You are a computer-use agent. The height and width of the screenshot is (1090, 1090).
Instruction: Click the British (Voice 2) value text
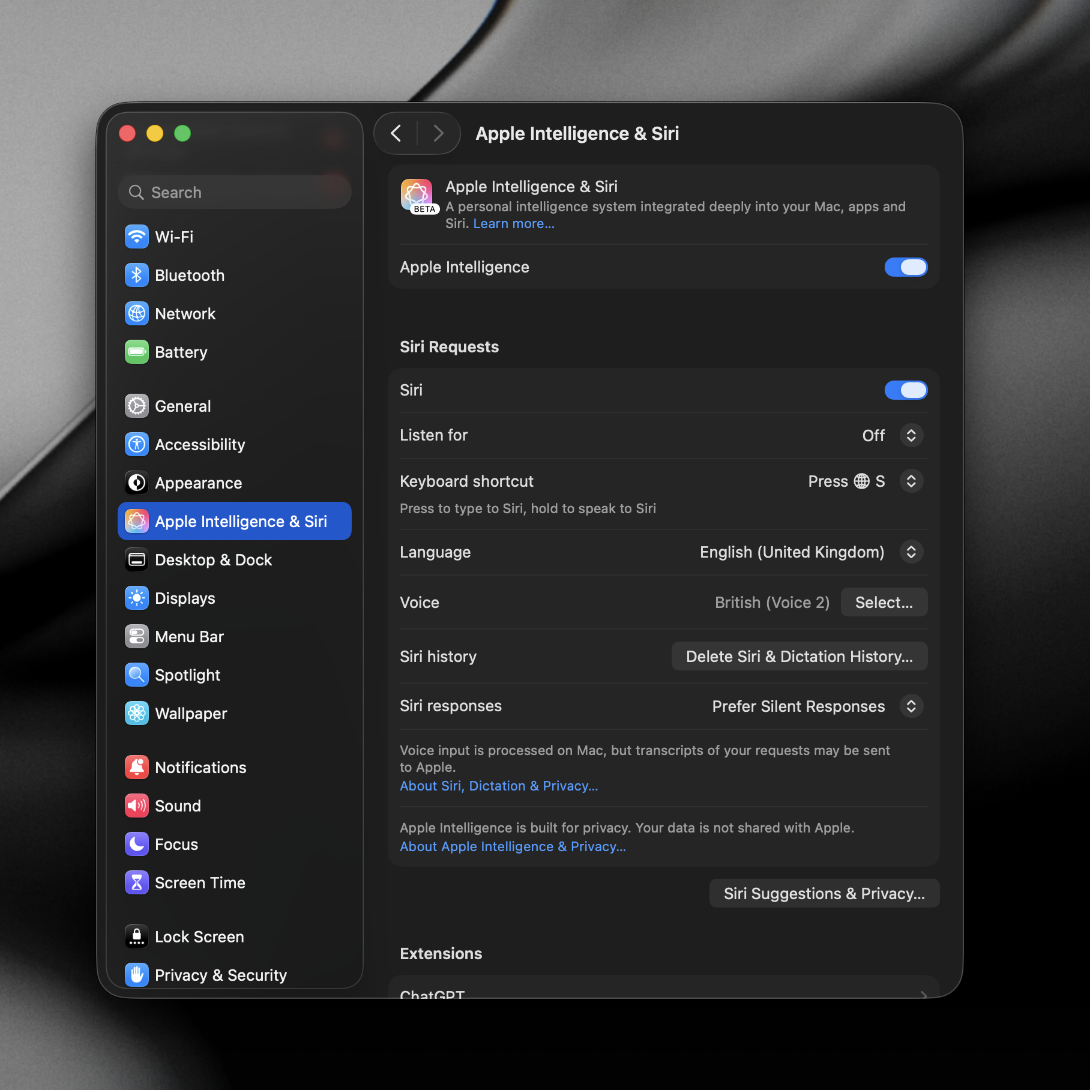pos(772,602)
